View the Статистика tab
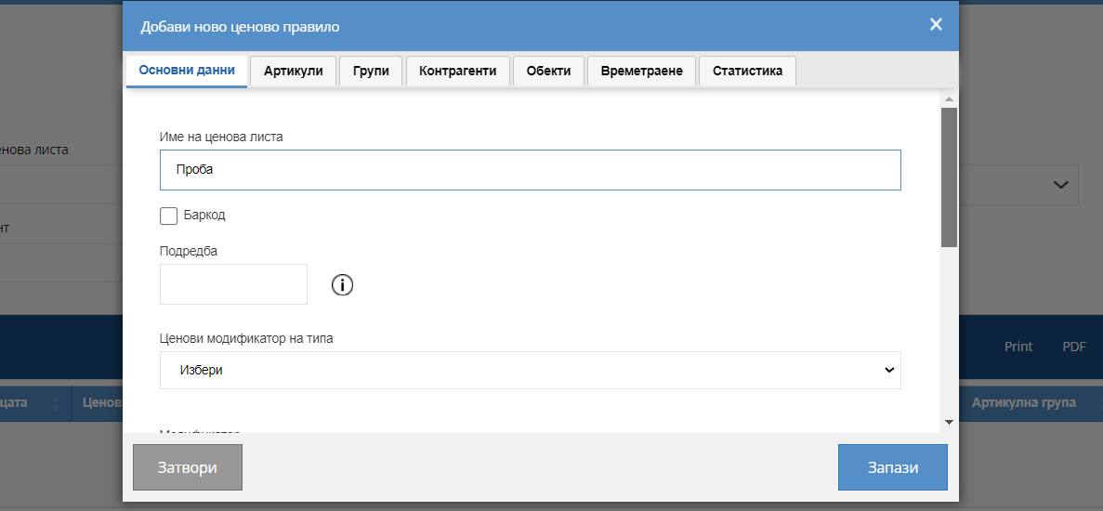 pos(748,71)
